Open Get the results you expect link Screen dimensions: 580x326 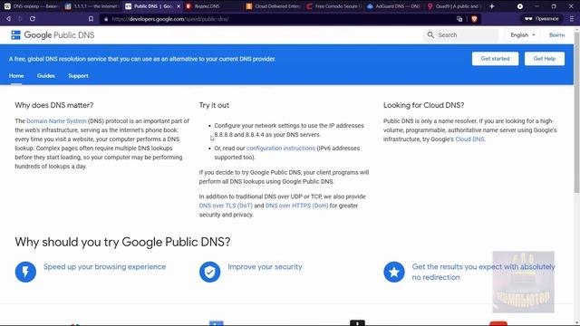click(483, 272)
